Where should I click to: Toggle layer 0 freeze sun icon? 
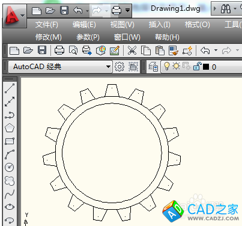177,66
